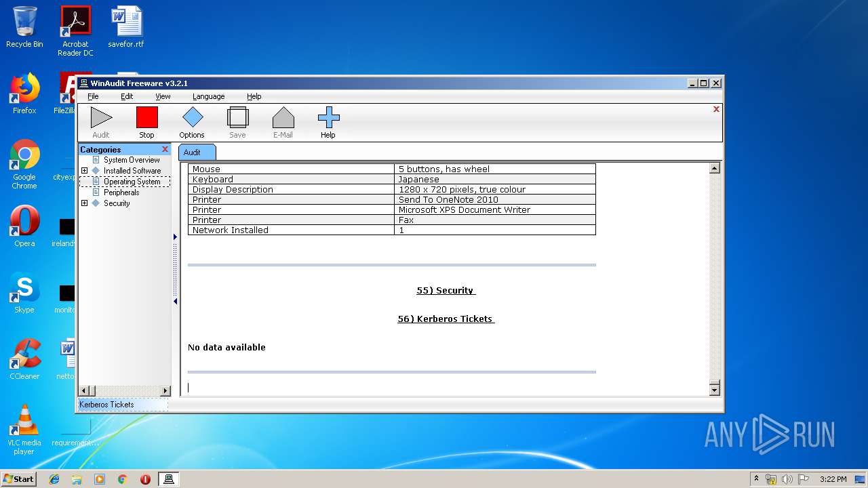
Task: Follow the '55) Security' heading link
Action: pyautogui.click(x=446, y=290)
